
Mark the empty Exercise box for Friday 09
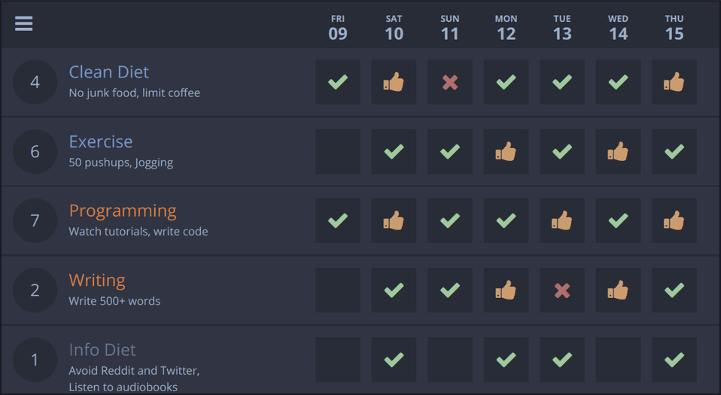point(337,151)
